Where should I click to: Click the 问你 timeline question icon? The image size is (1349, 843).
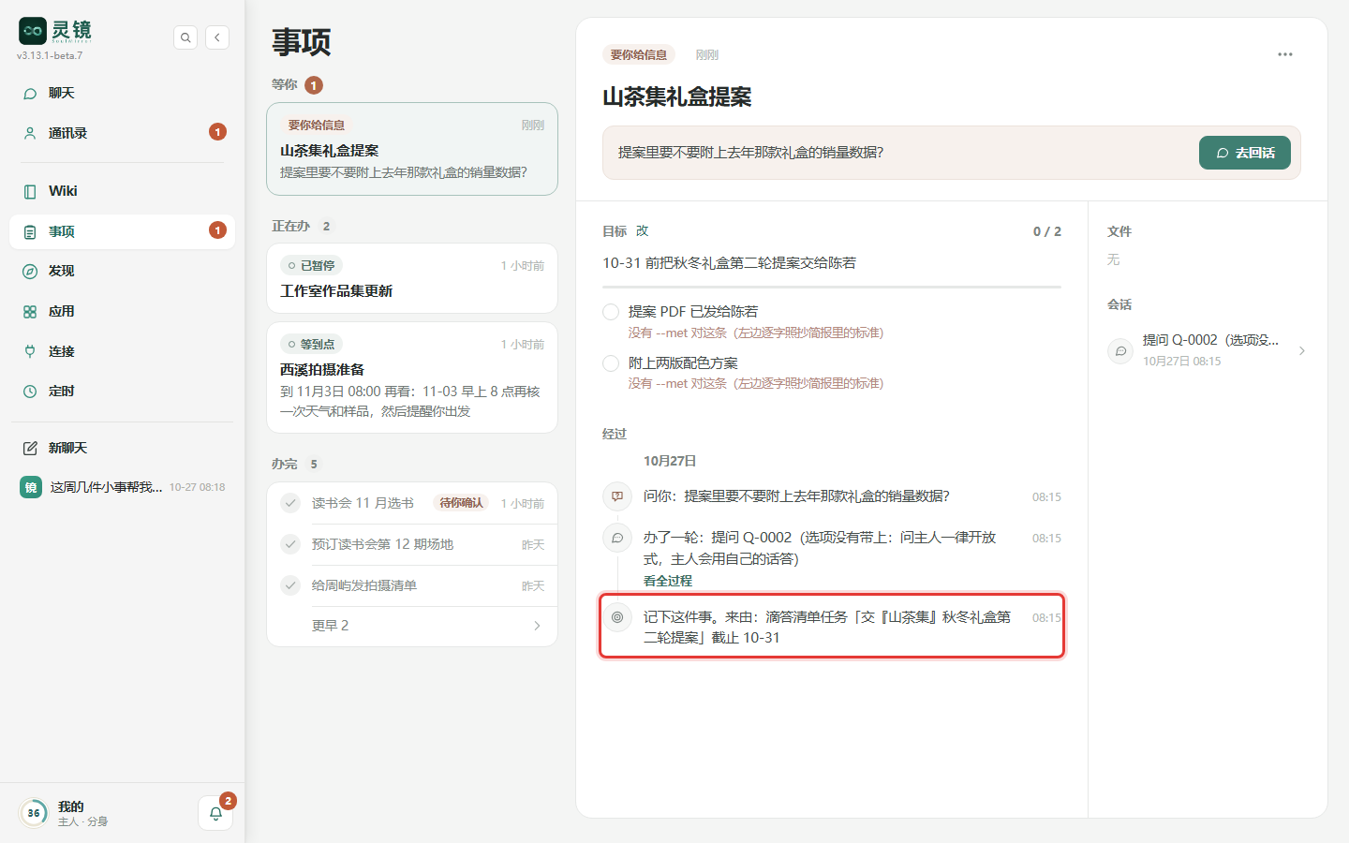[617, 496]
